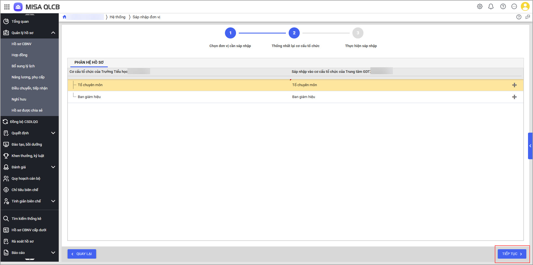Open notifications bell
Image resolution: width=533 pixels, height=265 pixels.
click(x=491, y=6)
